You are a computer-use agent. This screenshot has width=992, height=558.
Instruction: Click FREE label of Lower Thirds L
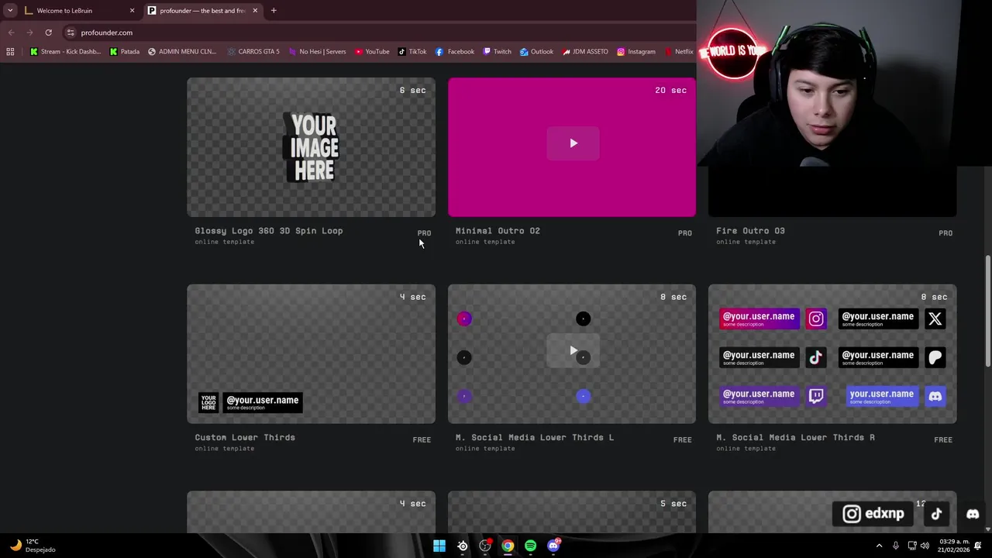(x=683, y=439)
